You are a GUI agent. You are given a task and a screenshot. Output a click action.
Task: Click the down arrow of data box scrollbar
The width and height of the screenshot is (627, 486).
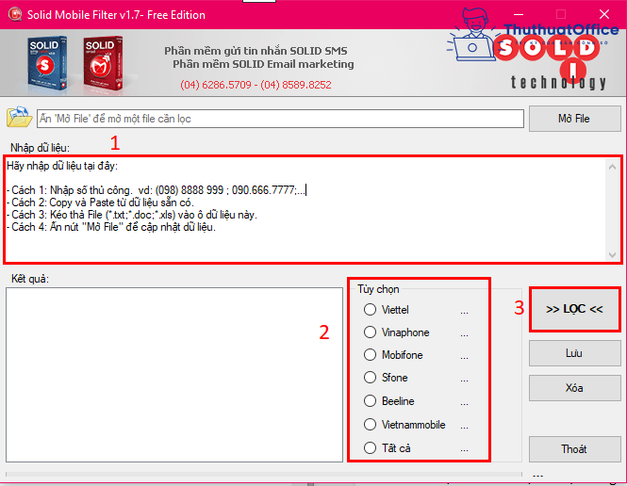pyautogui.click(x=613, y=254)
